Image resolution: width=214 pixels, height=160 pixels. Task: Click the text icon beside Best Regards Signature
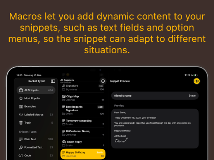pos(64,107)
